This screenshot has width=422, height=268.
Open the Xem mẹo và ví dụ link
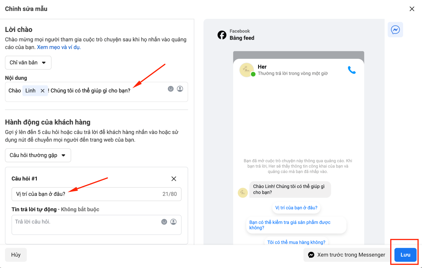click(x=59, y=47)
